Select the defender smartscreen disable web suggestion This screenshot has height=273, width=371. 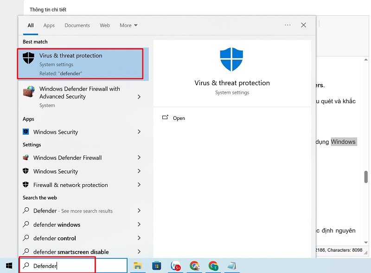70,252
